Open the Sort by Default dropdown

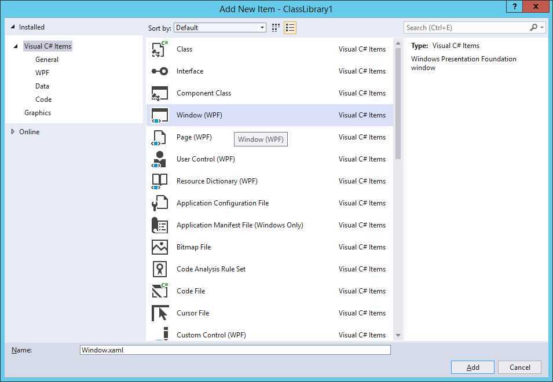tap(220, 27)
